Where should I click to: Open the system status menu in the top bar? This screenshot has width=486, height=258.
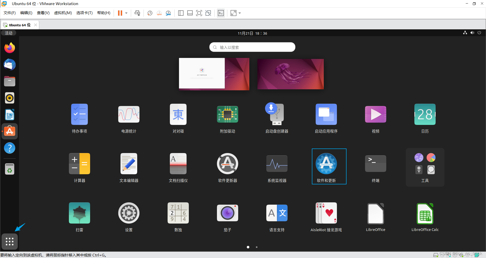click(472, 33)
